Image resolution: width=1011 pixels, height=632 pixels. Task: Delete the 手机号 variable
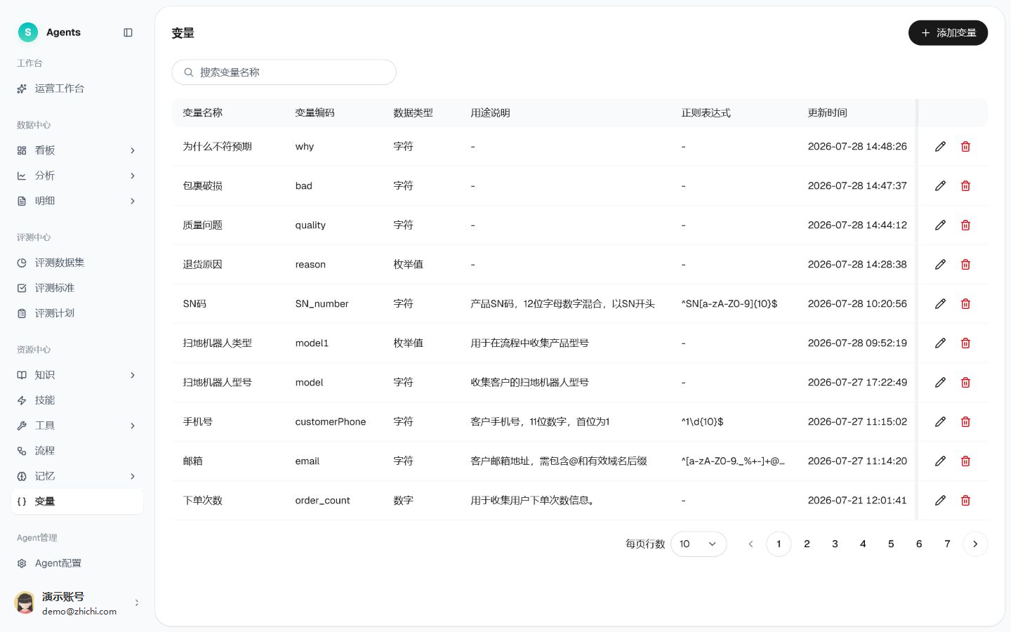[965, 422]
